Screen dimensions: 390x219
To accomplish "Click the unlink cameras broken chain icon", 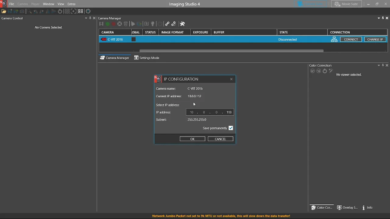I will [x=174, y=24].
